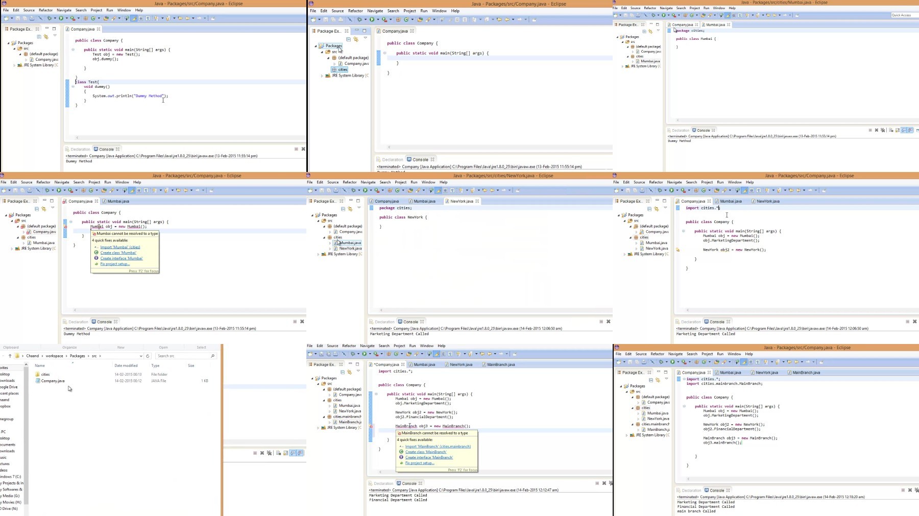This screenshot has height=516, width=919.
Task: Click Import 'MainBranch' (cities.mainbranch) quick fix
Action: pos(438,447)
